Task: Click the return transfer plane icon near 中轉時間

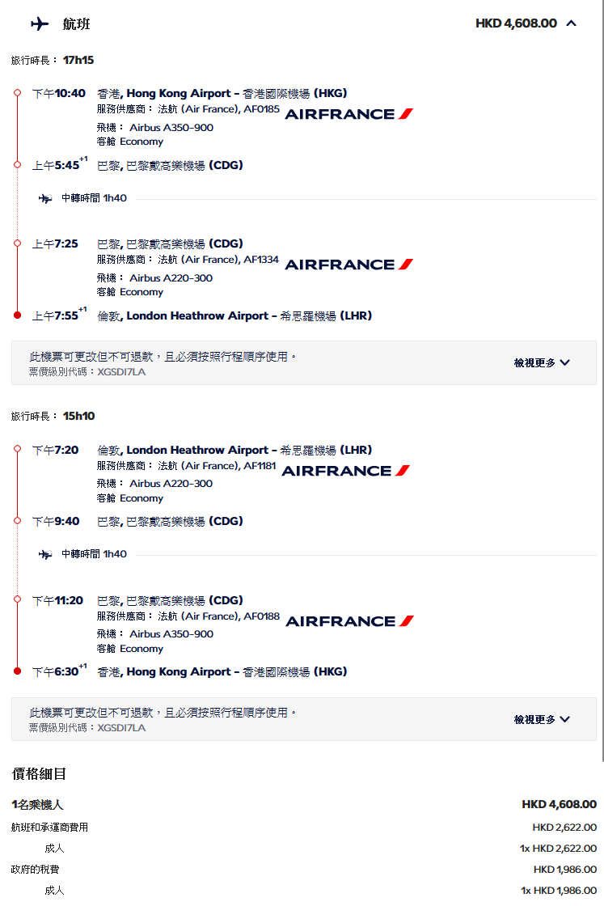Action: coord(45,554)
